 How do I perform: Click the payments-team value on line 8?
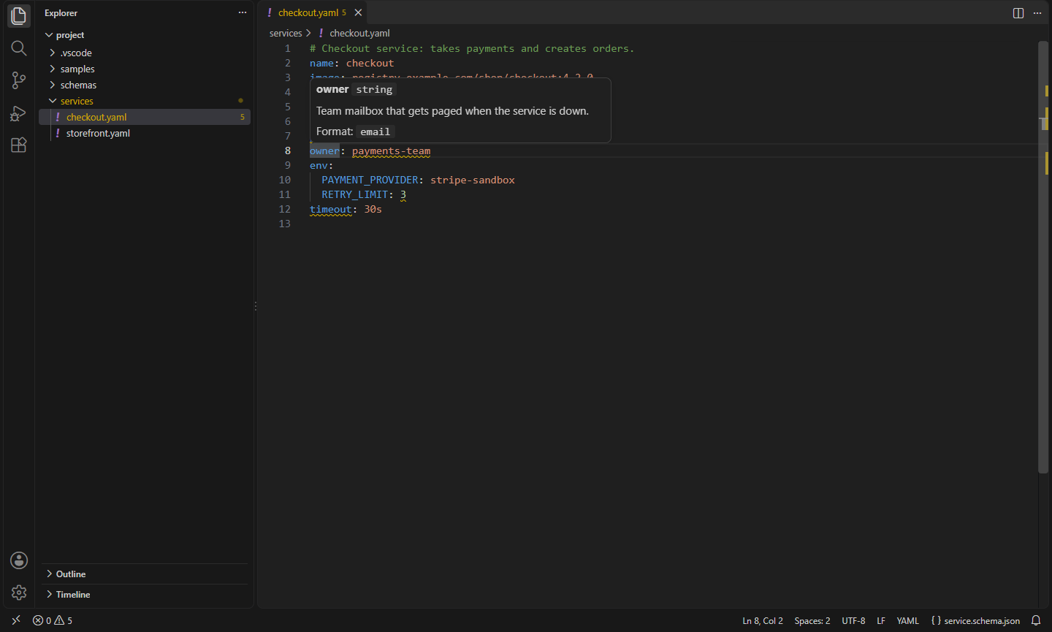391,151
